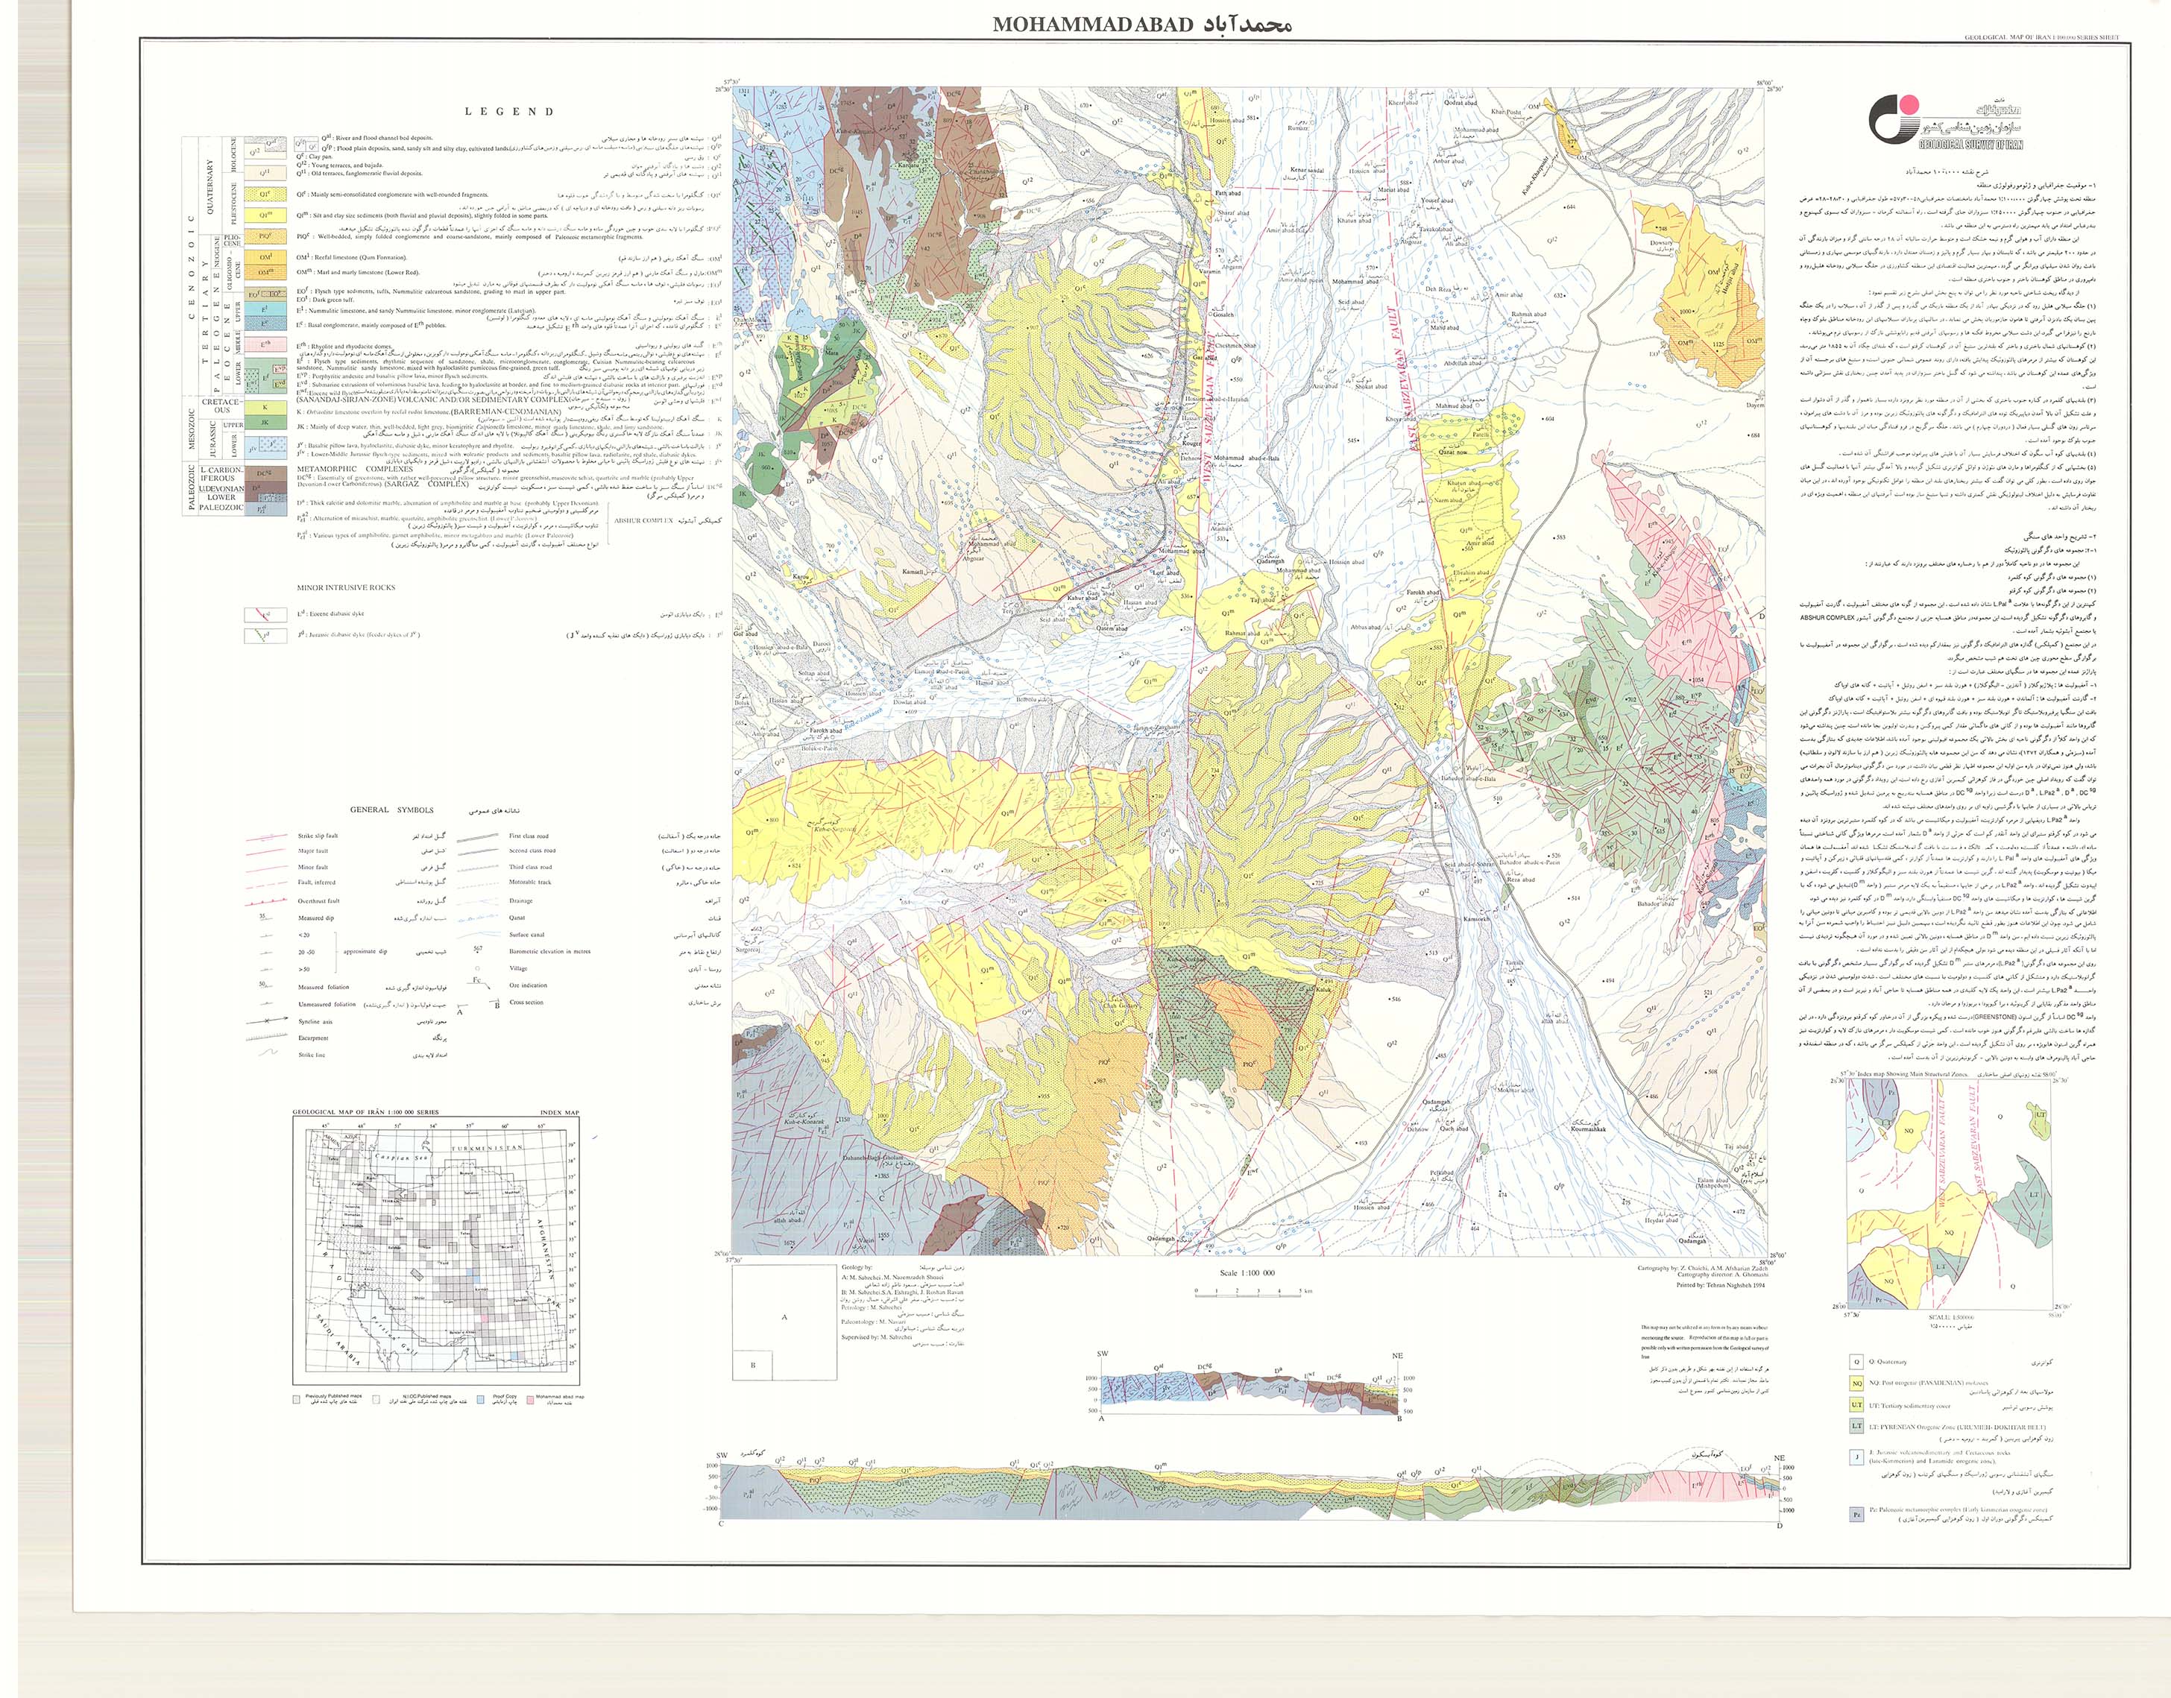Click "Strike slip fault" label
This screenshot has height=1698, width=2171.
coord(317,836)
